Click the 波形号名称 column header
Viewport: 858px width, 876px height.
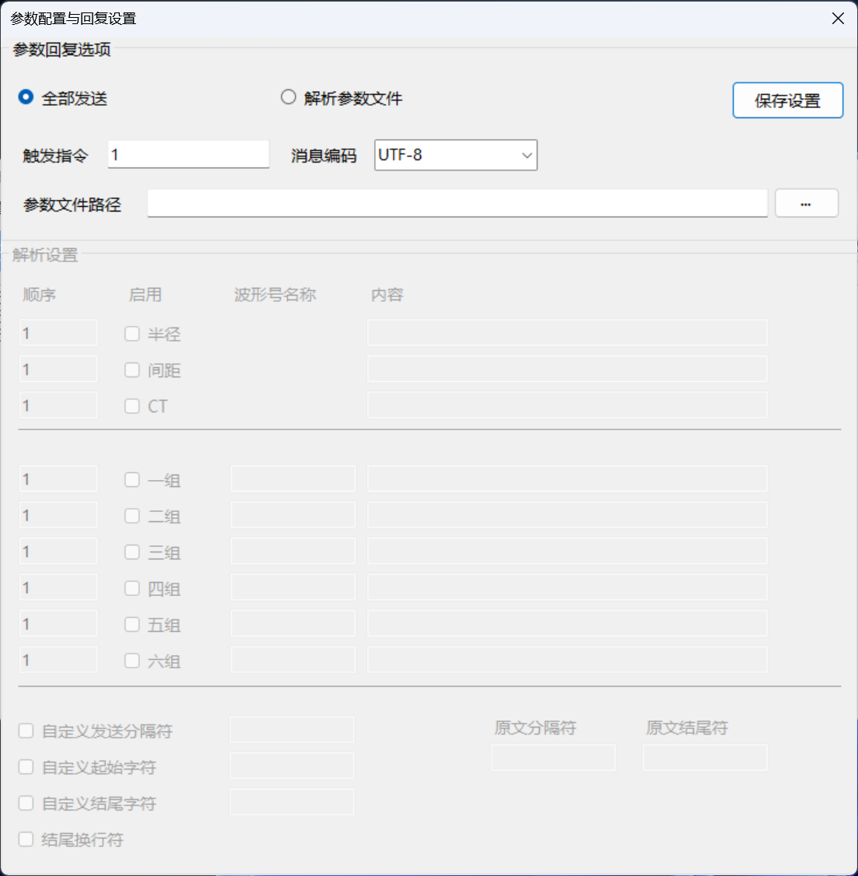coord(275,294)
